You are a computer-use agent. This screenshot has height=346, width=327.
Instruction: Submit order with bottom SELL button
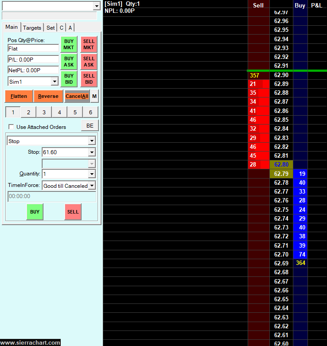(73, 212)
